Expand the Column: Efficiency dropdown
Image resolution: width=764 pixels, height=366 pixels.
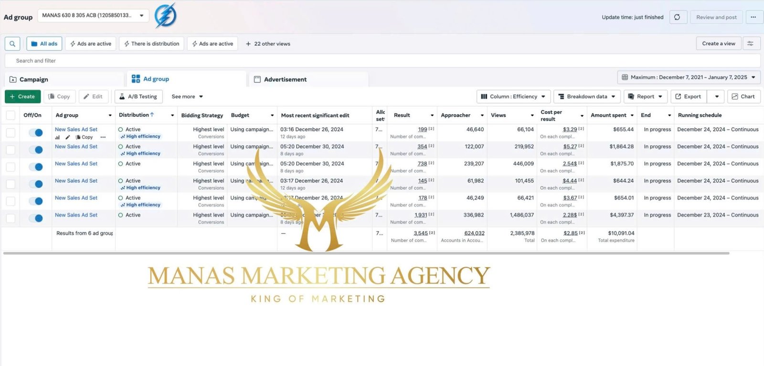(513, 97)
